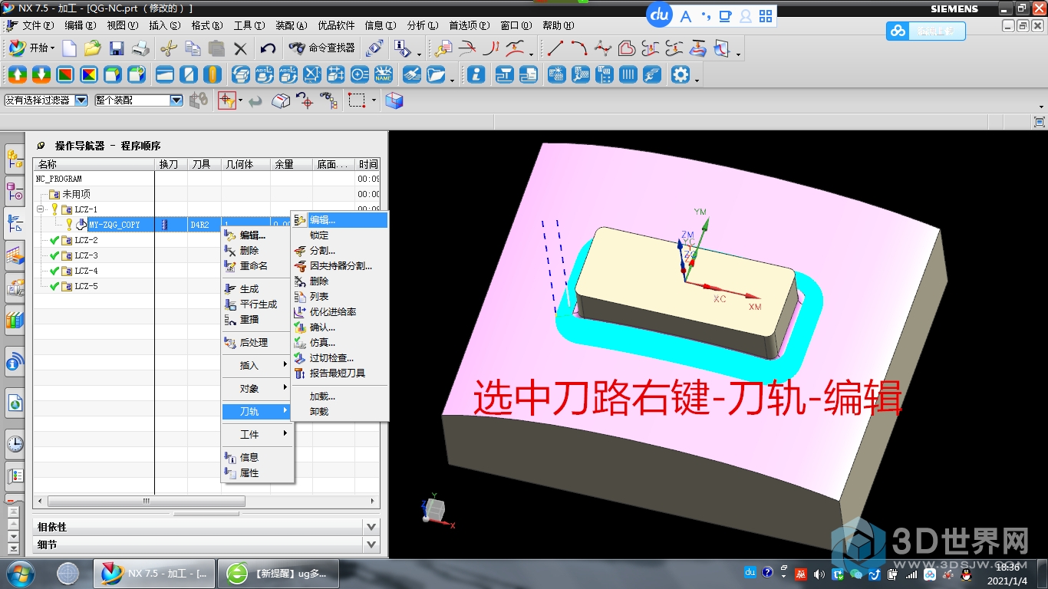Open the 插入 submenu in the context menu
This screenshot has height=589, width=1048.
click(x=257, y=365)
